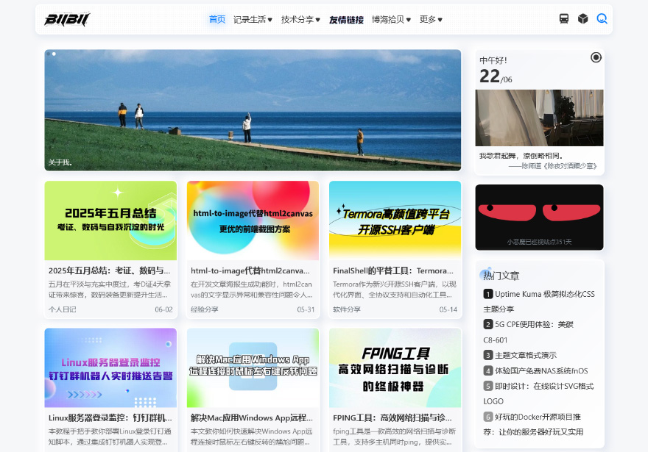
Task: Click rank badge 1 in 热门文章
Action: (x=487, y=294)
